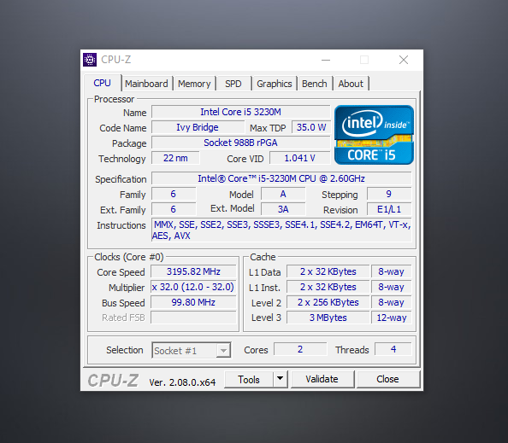Click the 12-way Level 3 associativity value
The image size is (508, 443).
click(392, 318)
